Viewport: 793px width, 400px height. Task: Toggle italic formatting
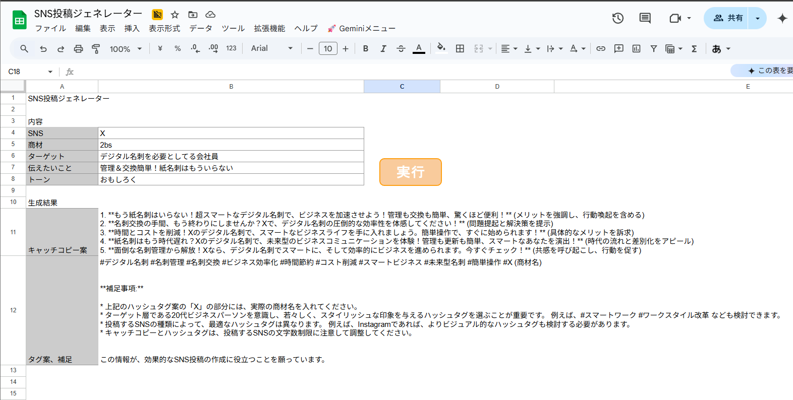coord(383,49)
